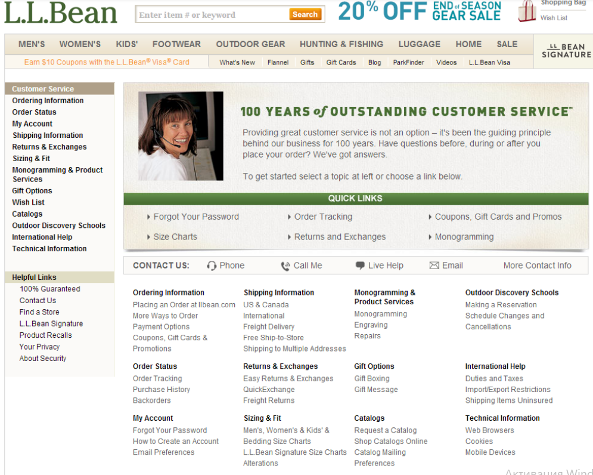This screenshot has height=475, width=593.
Task: Open the OUTDOOR GEAR menu
Action: click(x=251, y=44)
